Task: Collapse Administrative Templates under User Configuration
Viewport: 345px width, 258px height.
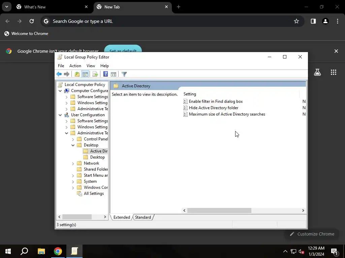Action: click(x=66, y=133)
